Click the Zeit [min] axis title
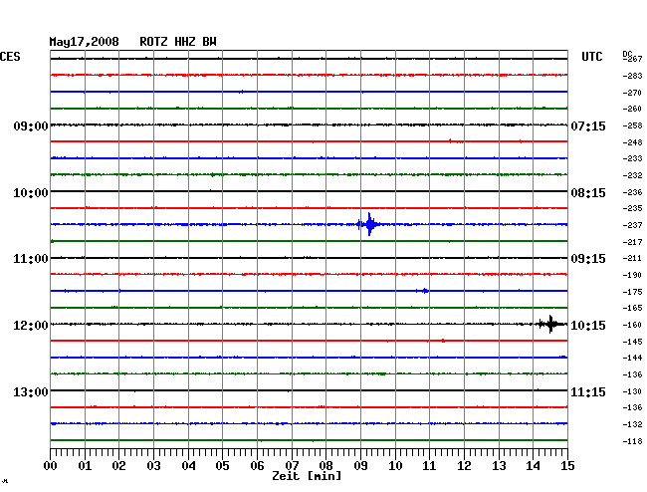The height and width of the screenshot is (492, 647). (307, 476)
